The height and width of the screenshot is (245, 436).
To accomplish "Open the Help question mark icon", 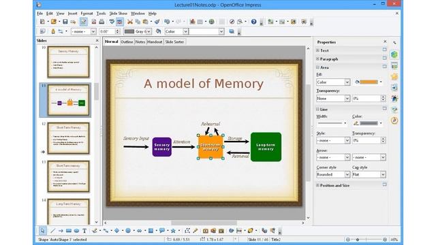I will point(253,22).
